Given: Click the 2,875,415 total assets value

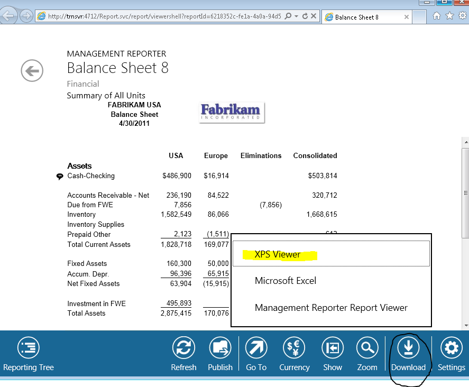Looking at the screenshot, I should (176, 313).
